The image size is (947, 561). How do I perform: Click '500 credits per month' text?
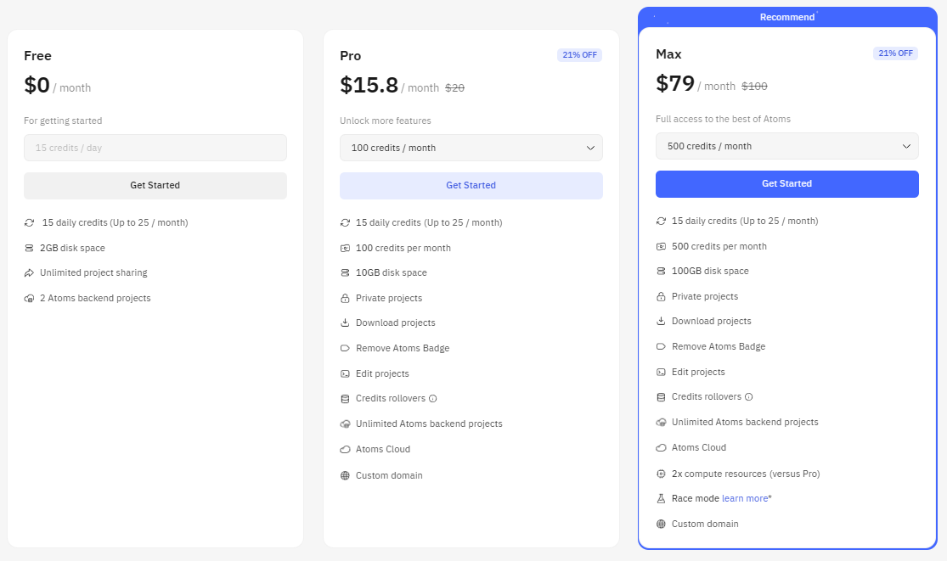(719, 246)
